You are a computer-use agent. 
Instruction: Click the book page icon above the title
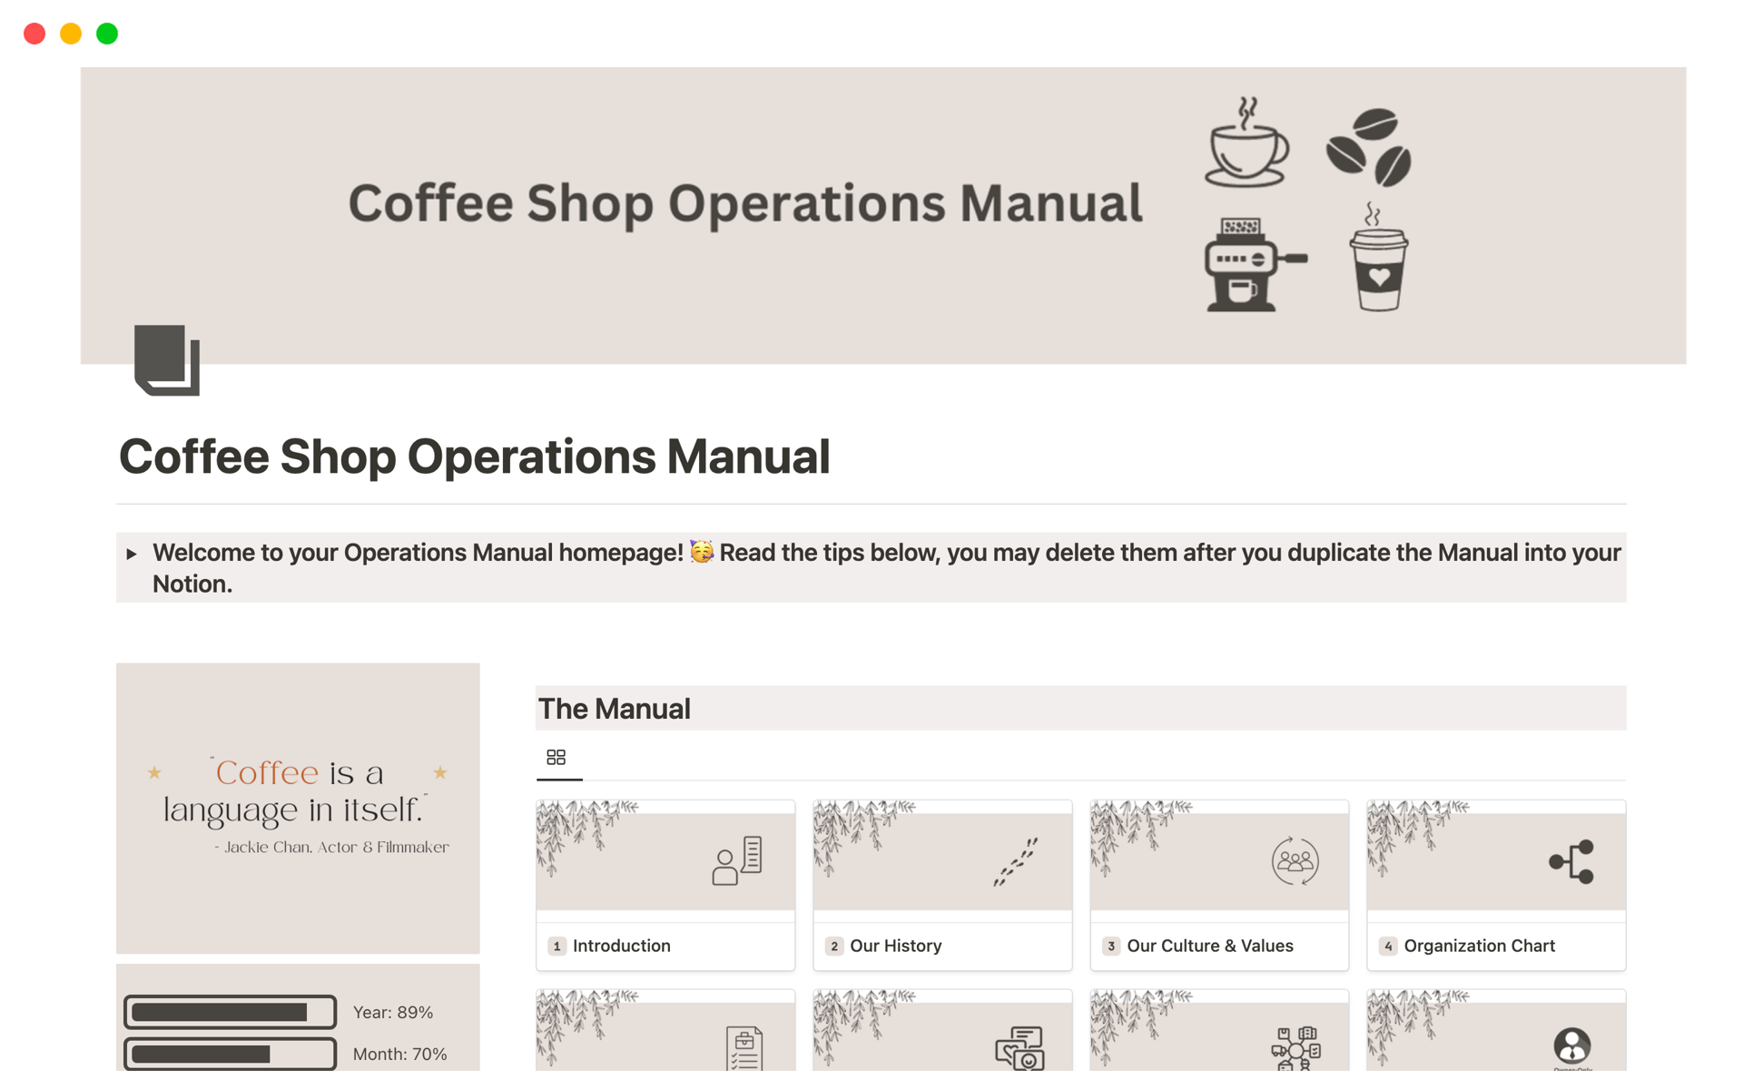(x=167, y=361)
